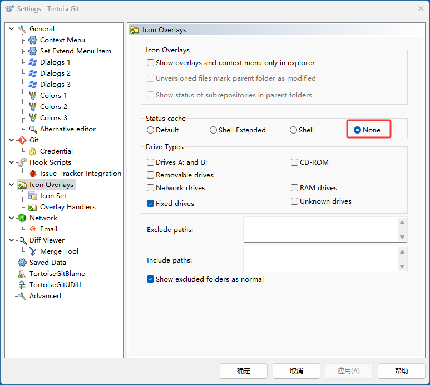Check RAM drives
Screen dimensions: 430x385
[x=294, y=188]
